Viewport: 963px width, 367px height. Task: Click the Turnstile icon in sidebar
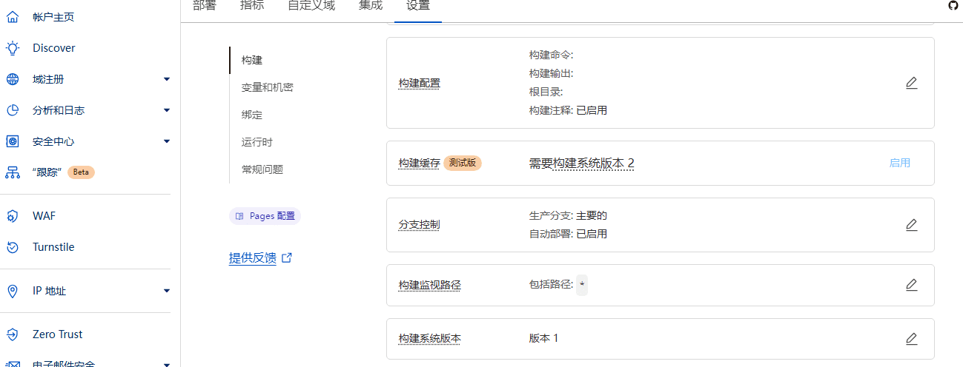tap(13, 247)
